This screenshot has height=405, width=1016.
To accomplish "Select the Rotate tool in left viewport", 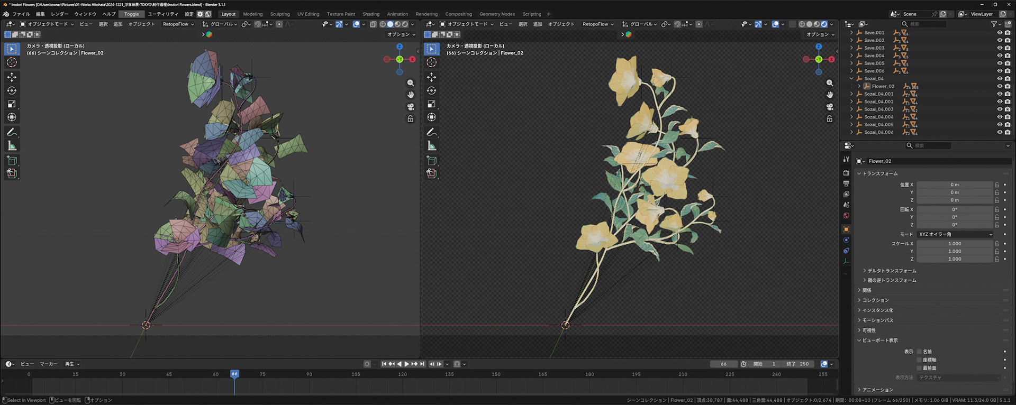I will coord(12,90).
